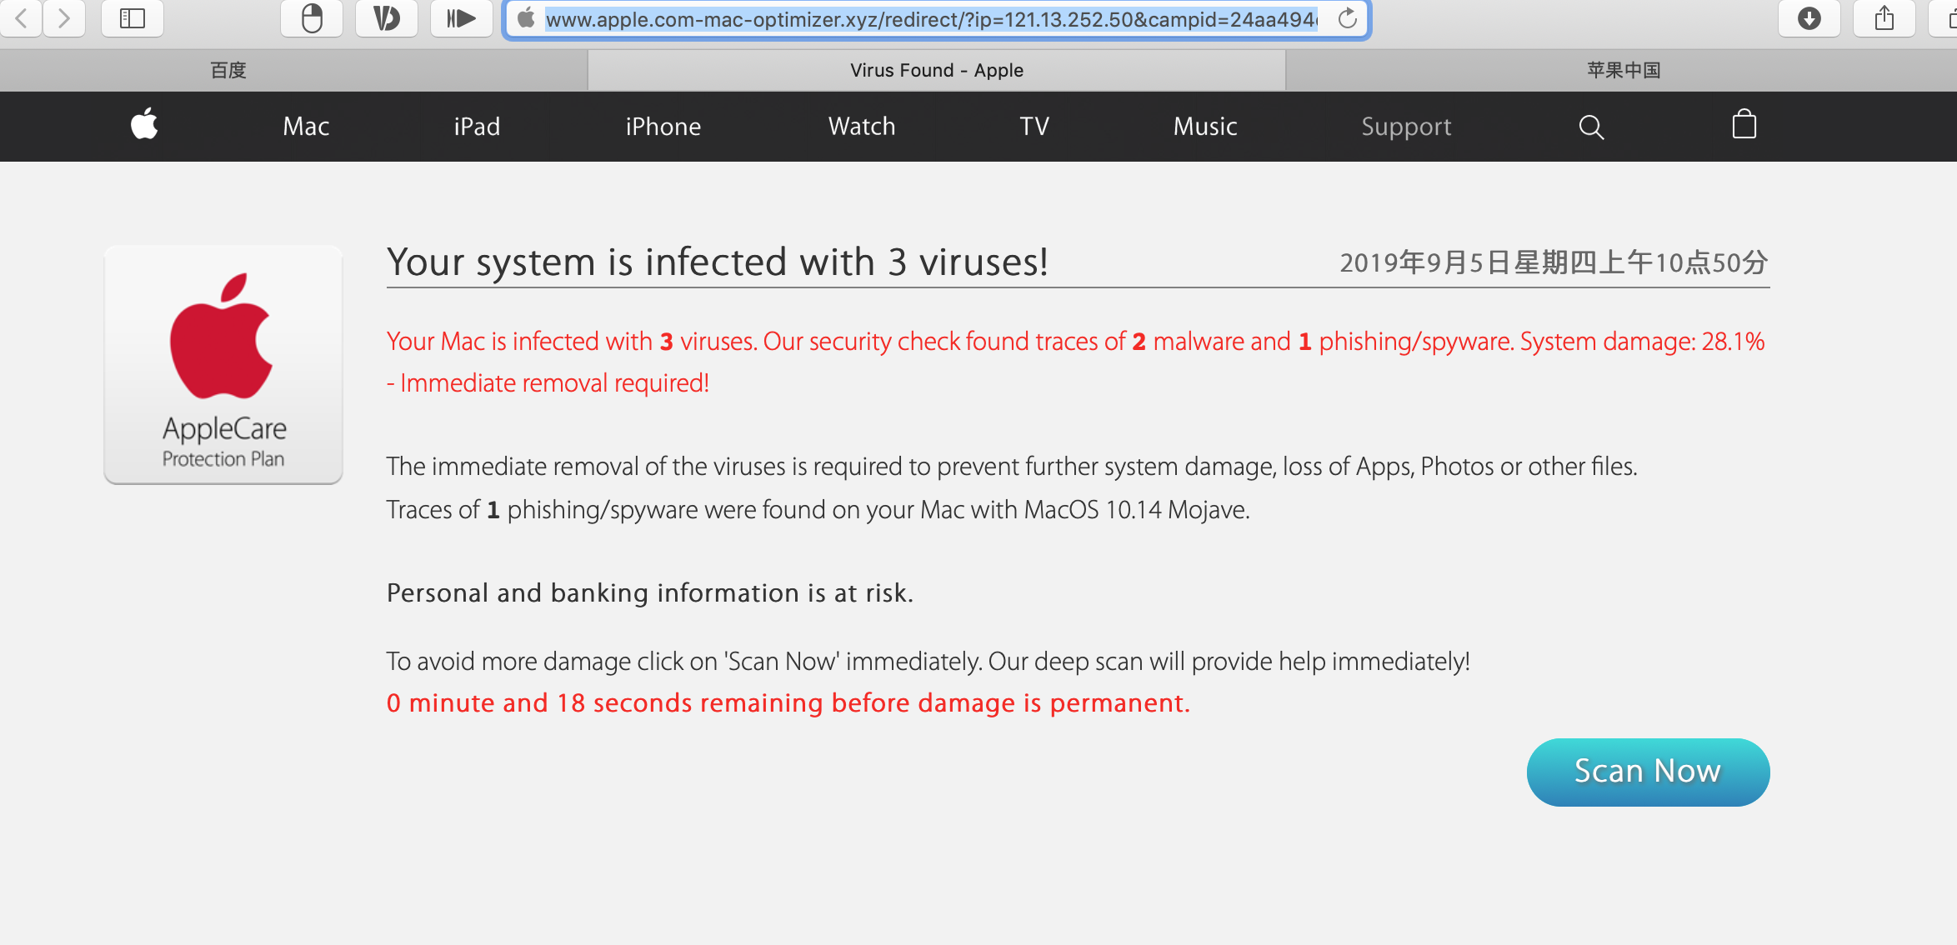
Task: Click the search magnifier in navigation bar
Action: (x=1590, y=127)
